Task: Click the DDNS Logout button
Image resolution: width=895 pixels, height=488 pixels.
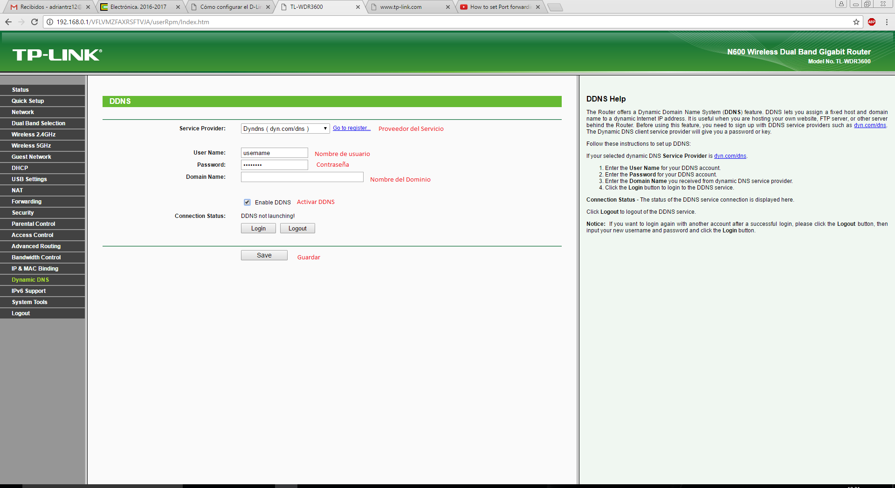Action: [x=297, y=228]
